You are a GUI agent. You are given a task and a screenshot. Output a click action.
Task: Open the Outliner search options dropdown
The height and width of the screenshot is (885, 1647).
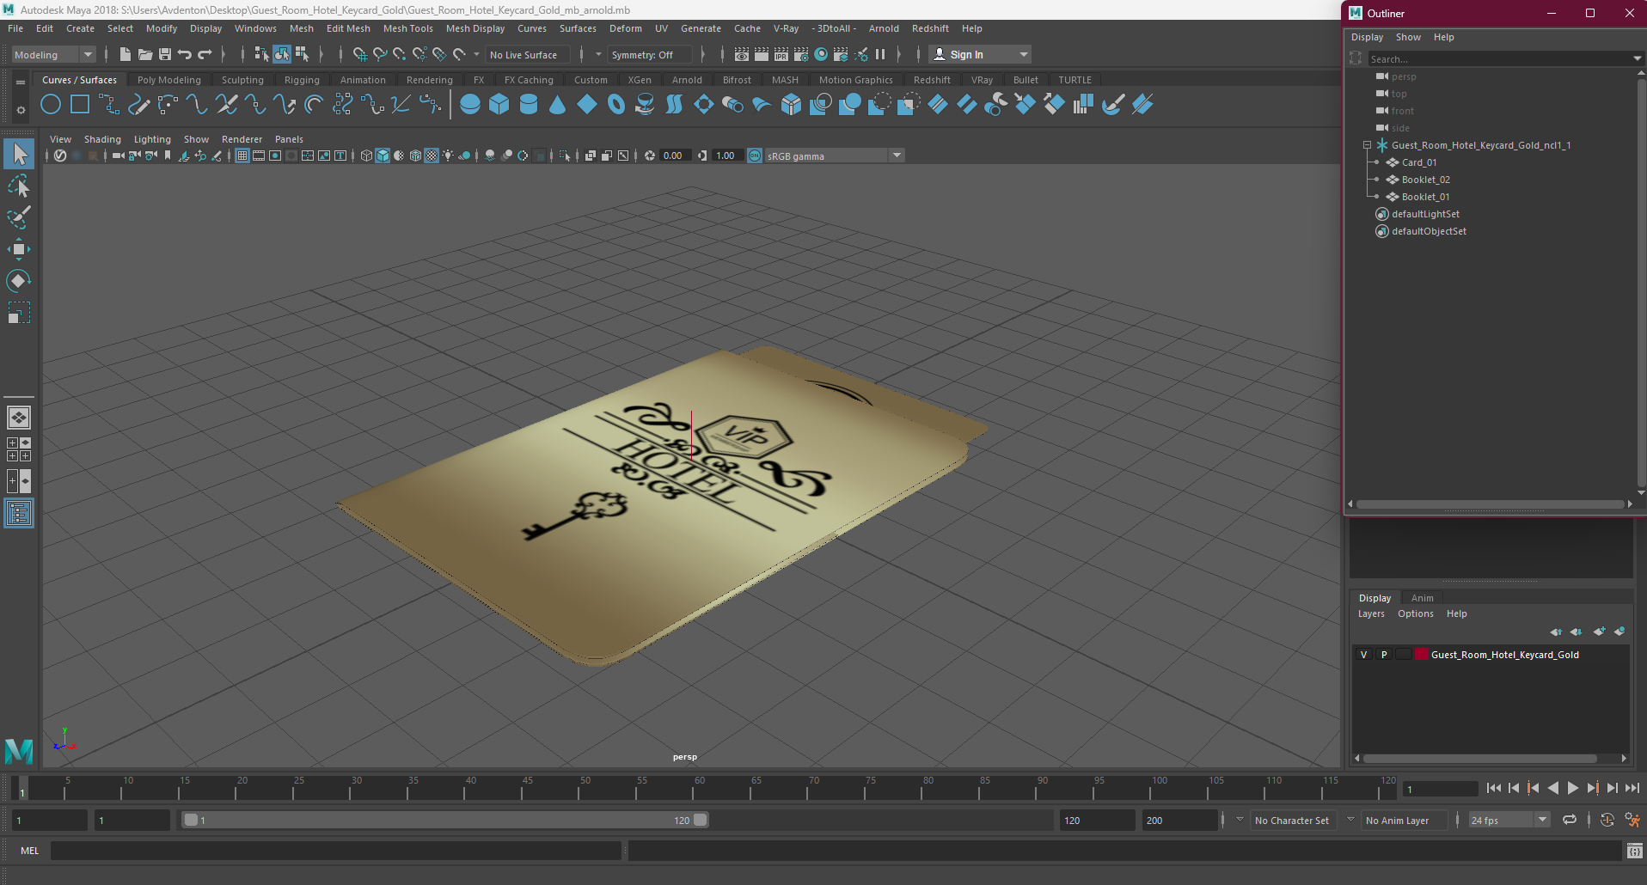click(x=1637, y=58)
